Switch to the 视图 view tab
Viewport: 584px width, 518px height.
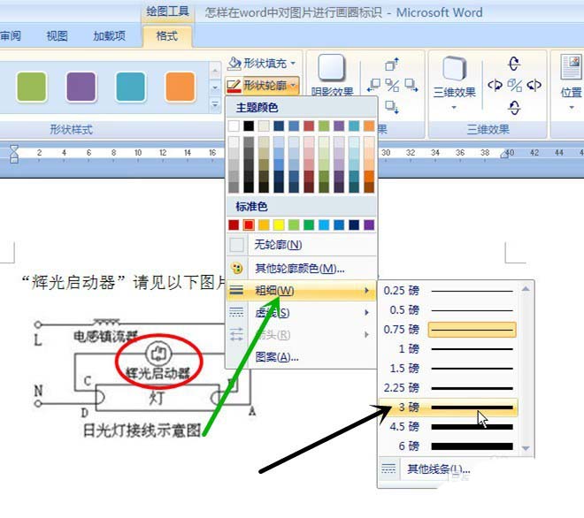[57, 35]
